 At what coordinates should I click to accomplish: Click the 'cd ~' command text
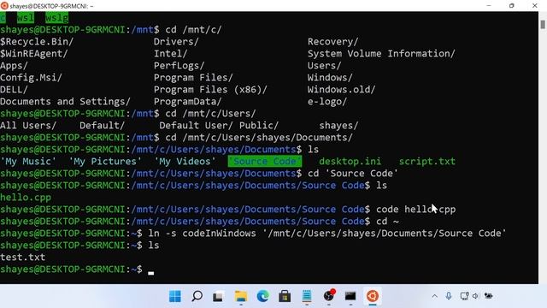[387, 222]
